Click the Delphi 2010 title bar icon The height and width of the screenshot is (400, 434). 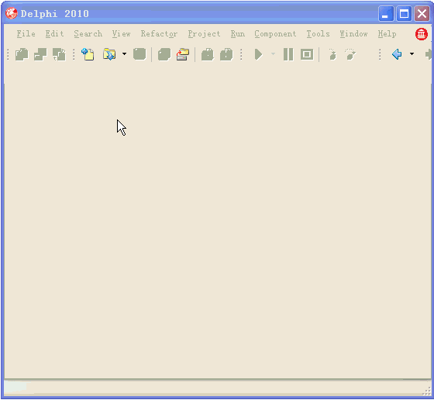pos(12,13)
